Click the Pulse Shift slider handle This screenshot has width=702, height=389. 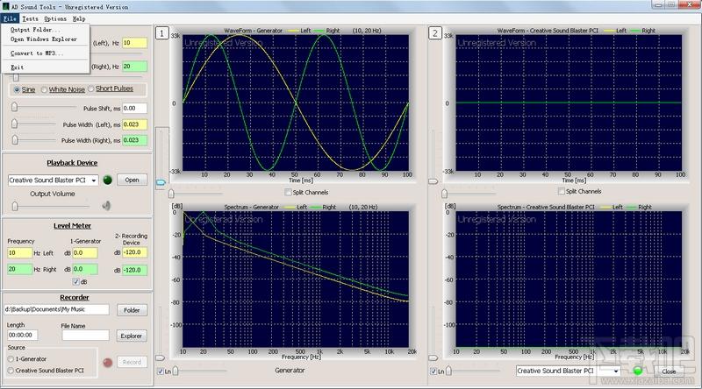click(x=14, y=107)
